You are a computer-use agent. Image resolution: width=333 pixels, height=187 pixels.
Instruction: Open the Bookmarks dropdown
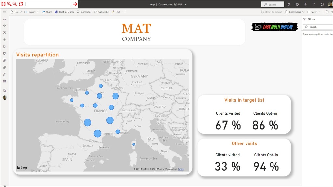(x=295, y=12)
